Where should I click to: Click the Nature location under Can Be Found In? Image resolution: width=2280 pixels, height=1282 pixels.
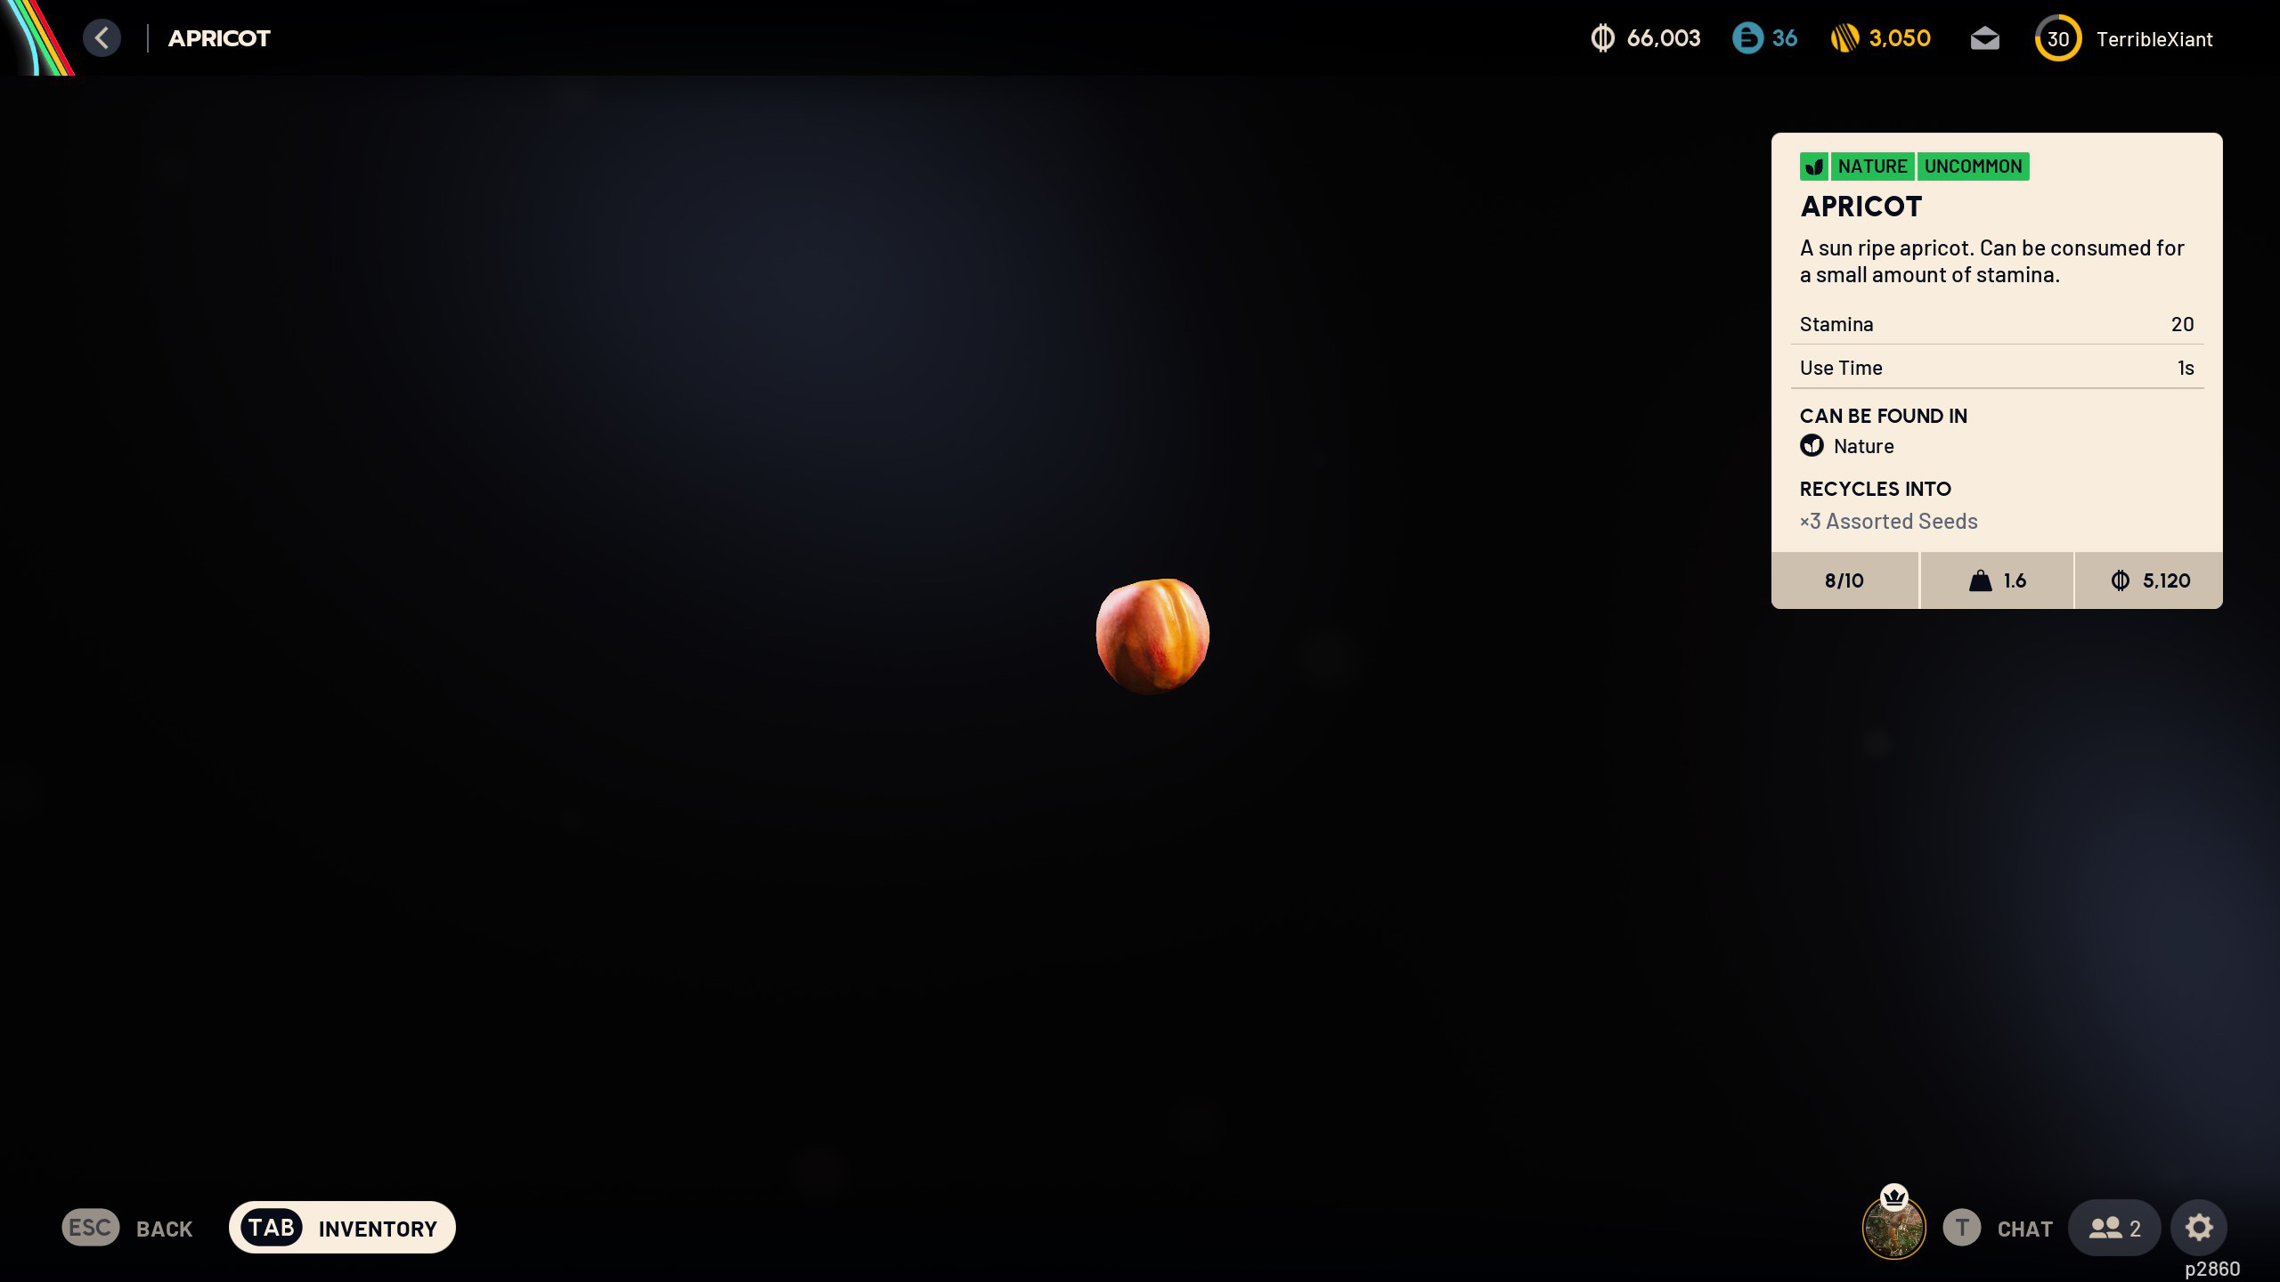point(1862,446)
